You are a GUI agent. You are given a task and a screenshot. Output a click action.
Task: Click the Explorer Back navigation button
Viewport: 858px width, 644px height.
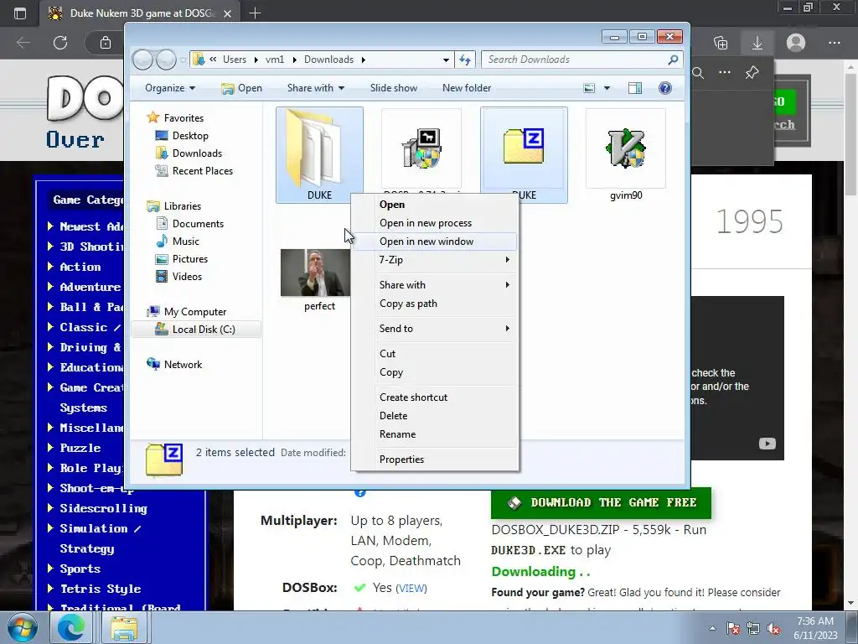click(x=142, y=60)
